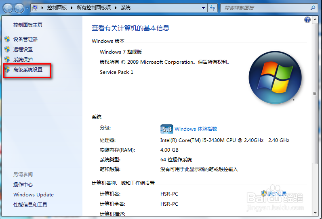The width and height of the screenshot is (322, 219).
Task: Open 性能信息和工具 link
Action: click(x=30, y=204)
